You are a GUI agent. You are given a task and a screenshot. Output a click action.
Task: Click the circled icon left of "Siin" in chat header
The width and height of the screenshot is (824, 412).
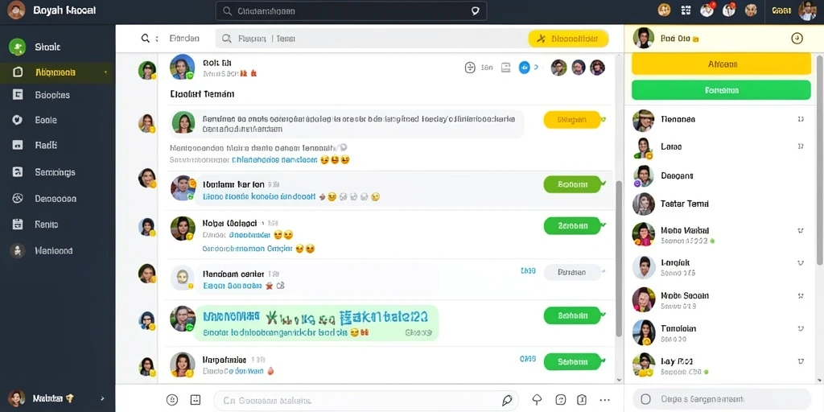[470, 68]
